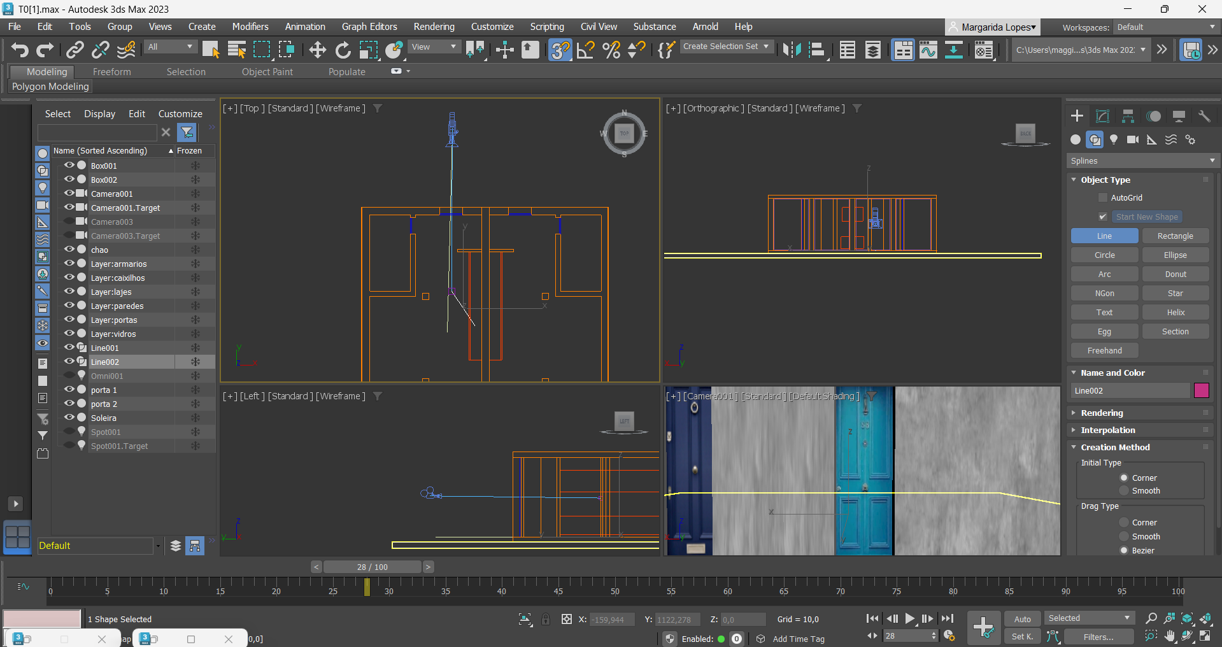
Task: Switch to Lights category in Create panel
Action: (1114, 139)
